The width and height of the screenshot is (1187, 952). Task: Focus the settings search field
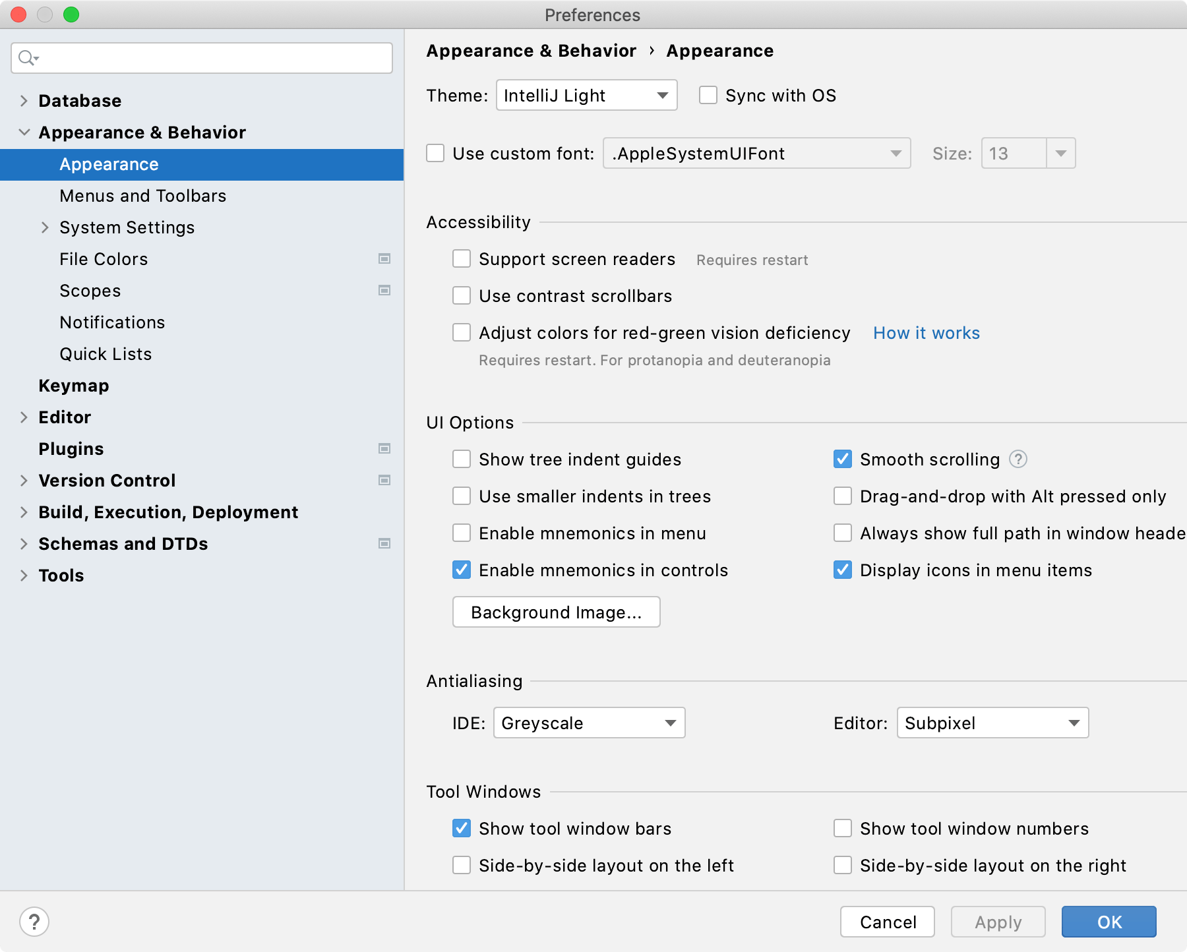pyautogui.click(x=202, y=58)
